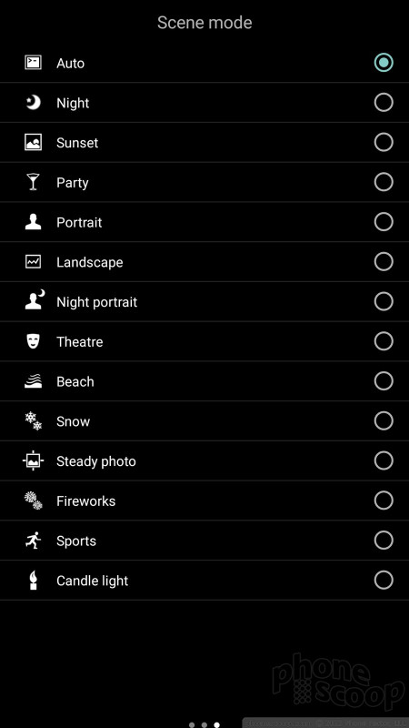Pick the Steady photo option text
This screenshot has height=728, width=409.
click(96, 461)
